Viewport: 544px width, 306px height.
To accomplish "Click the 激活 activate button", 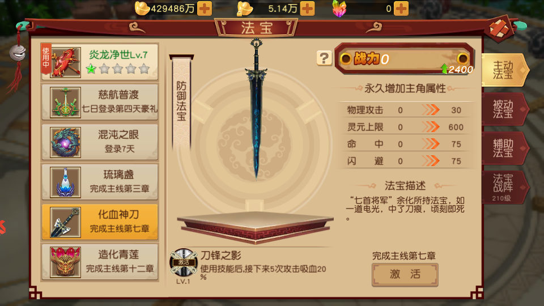I will [x=405, y=274].
